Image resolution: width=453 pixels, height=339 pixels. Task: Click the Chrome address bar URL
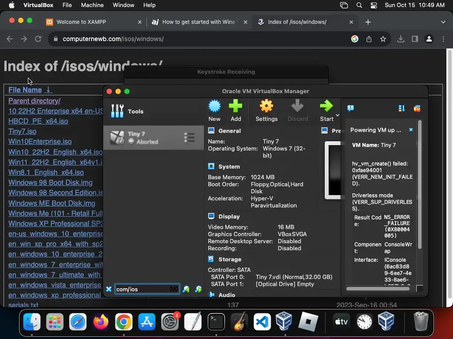(113, 39)
